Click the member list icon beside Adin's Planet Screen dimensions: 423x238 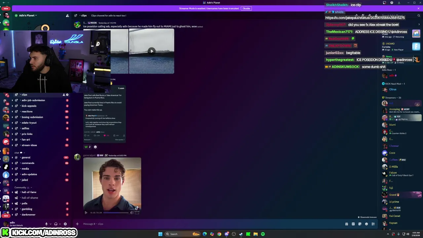(x=67, y=16)
